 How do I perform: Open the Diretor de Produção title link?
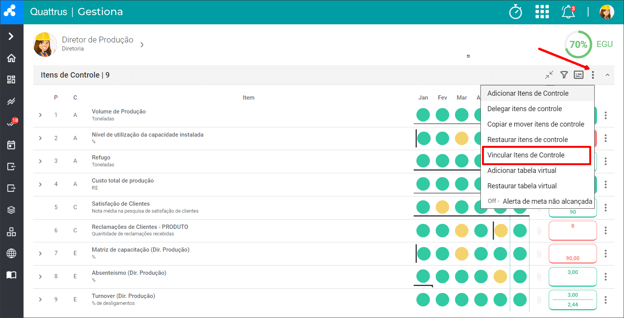coord(98,40)
